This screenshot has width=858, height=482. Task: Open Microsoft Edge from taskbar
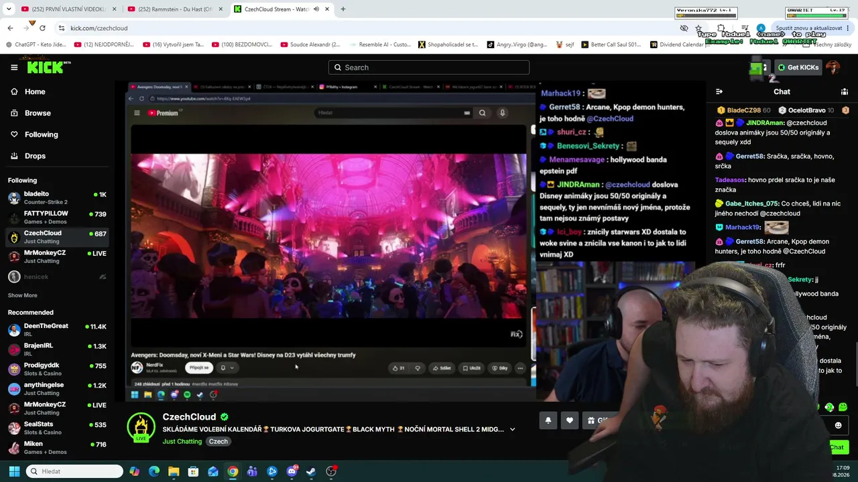pyautogui.click(x=154, y=471)
